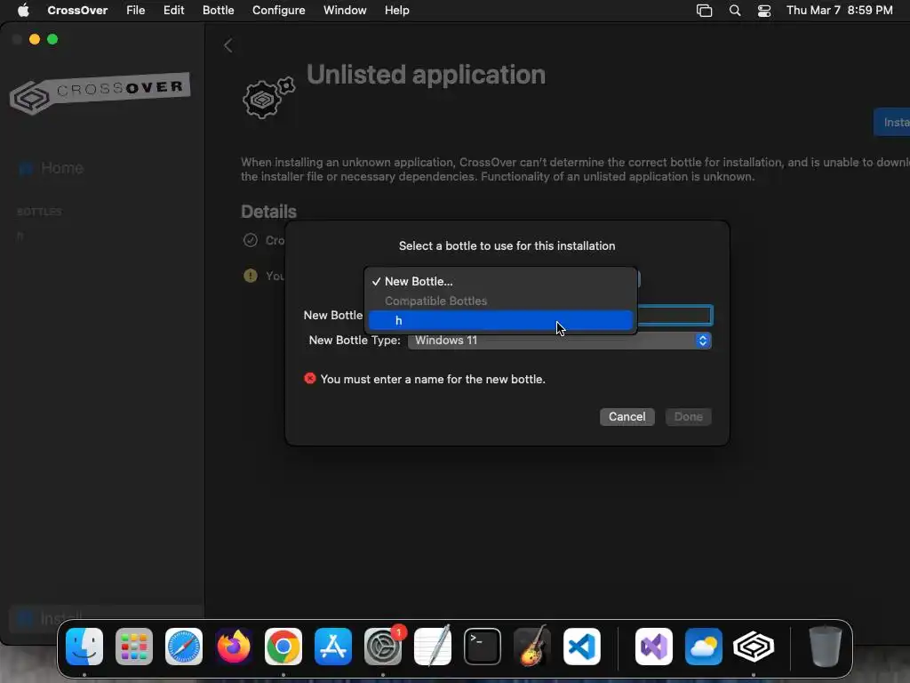Click the red error icon in dialog
Image resolution: width=910 pixels, height=683 pixels.
point(310,379)
